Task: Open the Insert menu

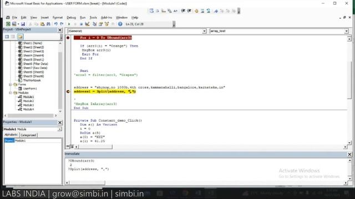Action: (44, 17)
